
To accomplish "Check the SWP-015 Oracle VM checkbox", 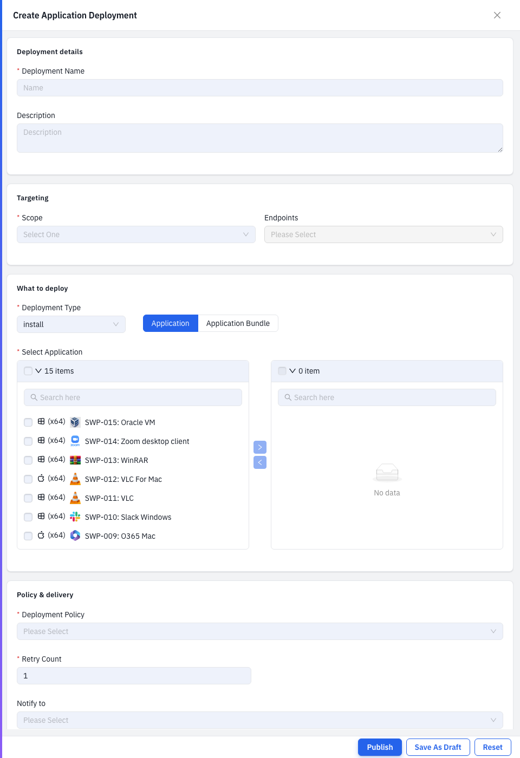I will click(28, 422).
